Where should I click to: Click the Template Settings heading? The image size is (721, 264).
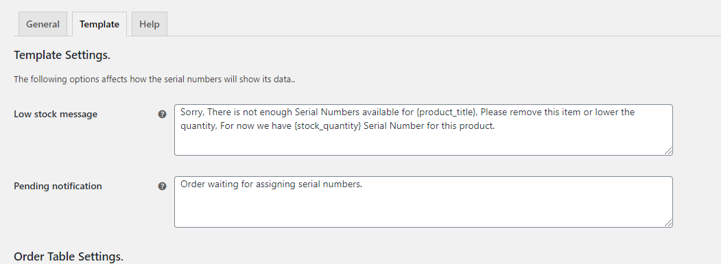[x=62, y=55]
